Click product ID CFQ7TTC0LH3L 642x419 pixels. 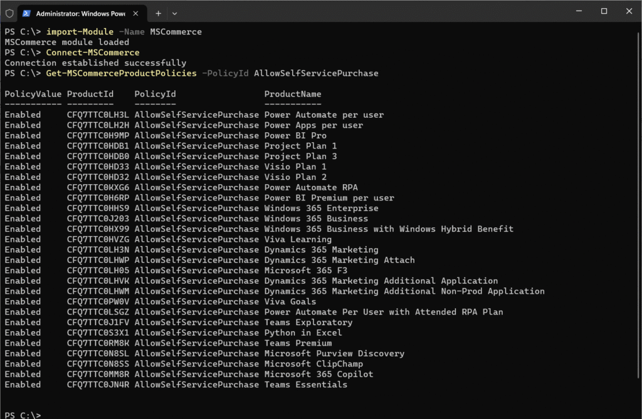[x=98, y=115]
